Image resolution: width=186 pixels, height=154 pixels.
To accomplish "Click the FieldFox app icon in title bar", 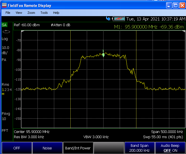I will tap(4, 5).
